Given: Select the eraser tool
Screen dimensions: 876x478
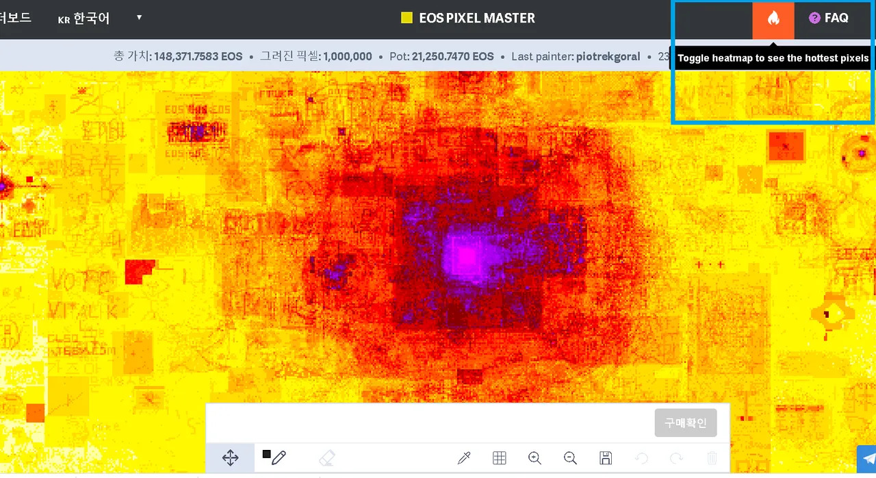Looking at the screenshot, I should coord(327,458).
